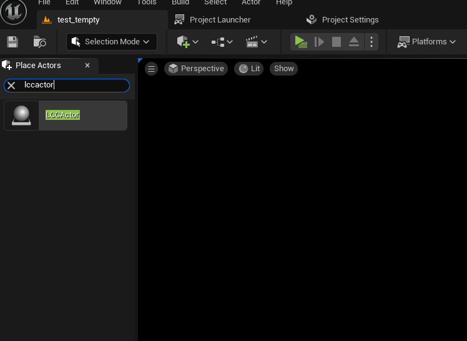The width and height of the screenshot is (467, 341).
Task: Open the Platforms dropdown
Action: tap(426, 42)
